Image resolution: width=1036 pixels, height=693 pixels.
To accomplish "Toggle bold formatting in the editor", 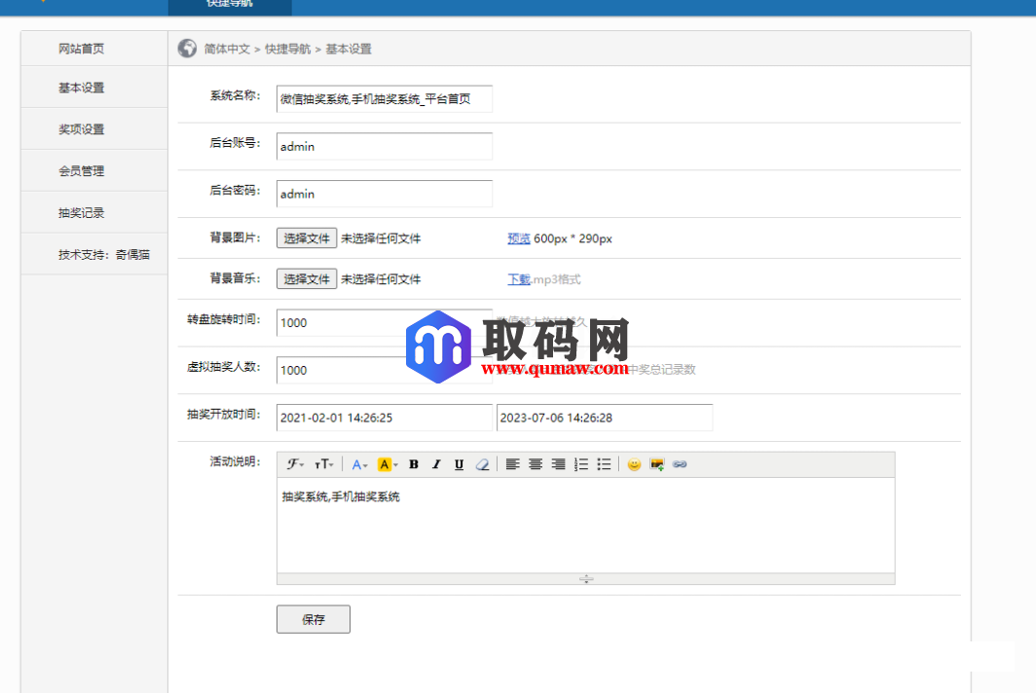I will click(x=414, y=464).
